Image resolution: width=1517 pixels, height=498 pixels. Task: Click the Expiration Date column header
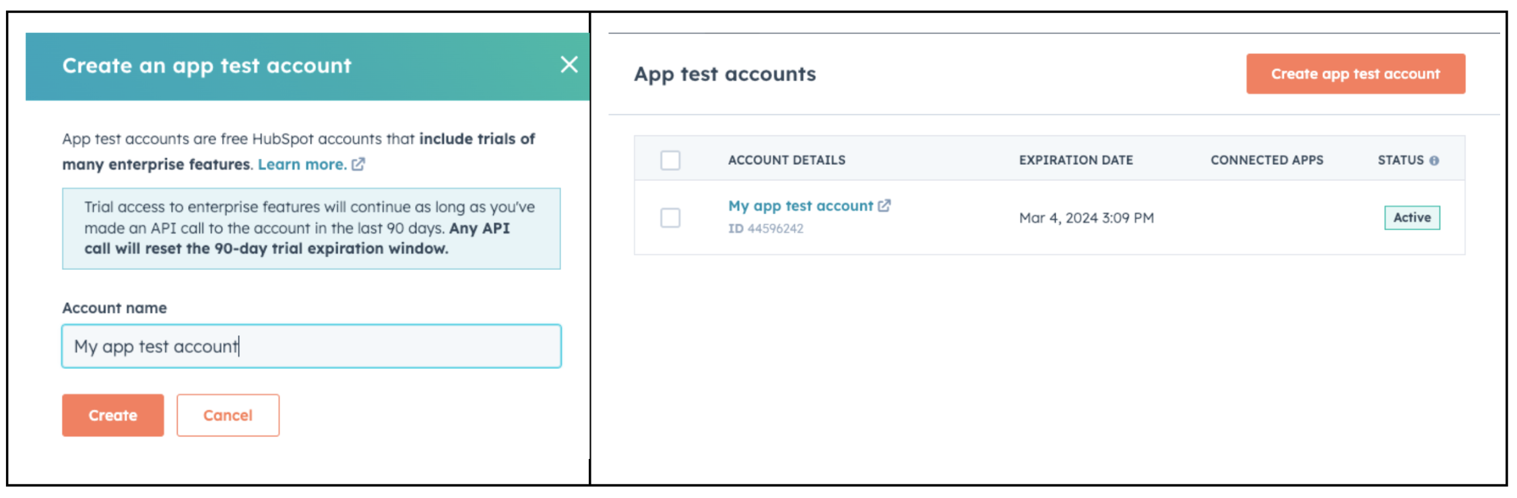1076,160
